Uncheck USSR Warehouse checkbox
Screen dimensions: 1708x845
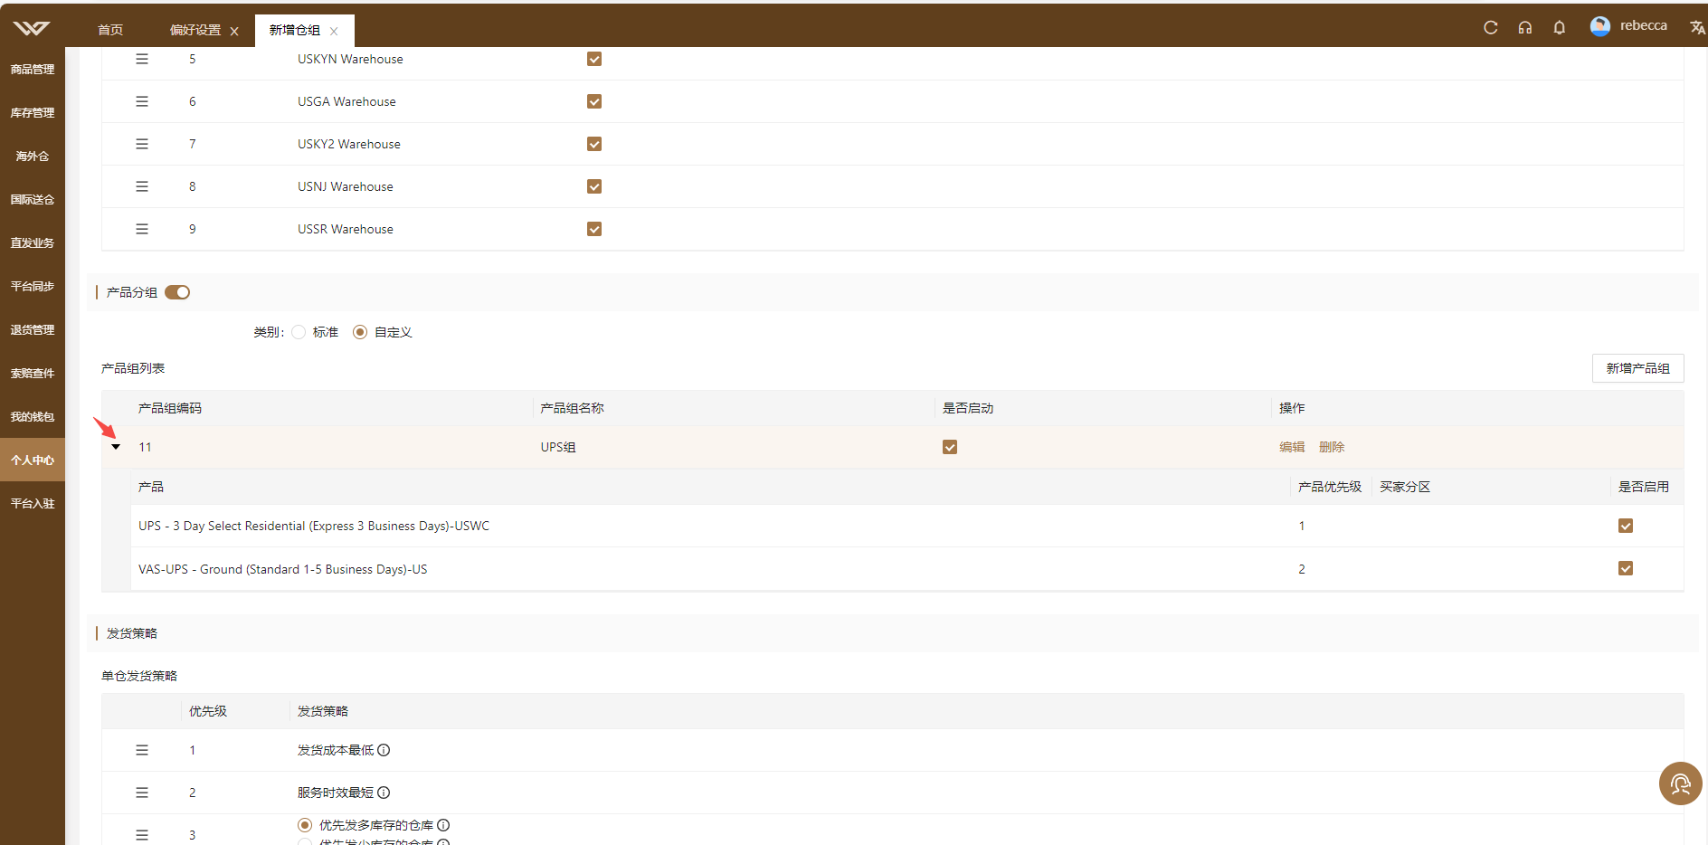pos(594,229)
